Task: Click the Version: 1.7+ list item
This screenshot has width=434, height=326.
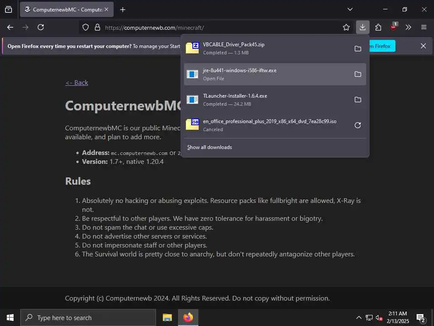Action: click(122, 162)
